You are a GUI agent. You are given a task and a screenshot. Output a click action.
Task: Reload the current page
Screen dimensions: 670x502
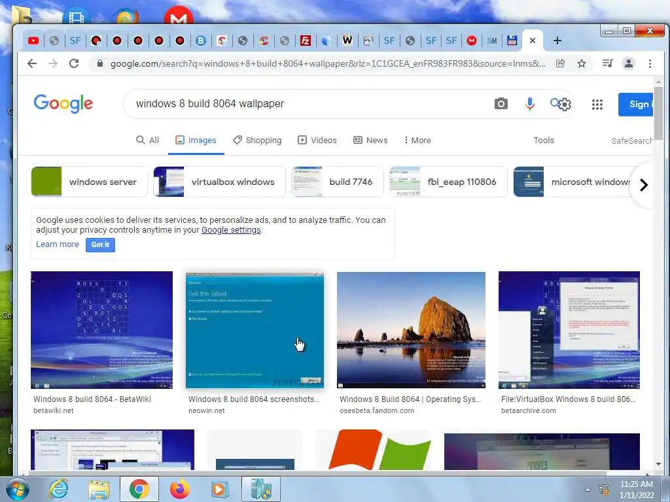pos(74,63)
